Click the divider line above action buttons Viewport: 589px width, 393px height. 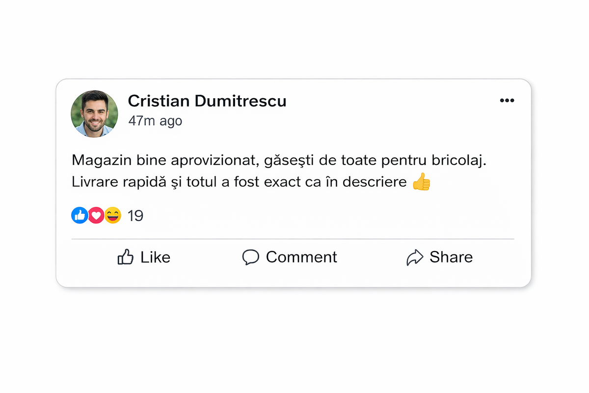click(294, 239)
